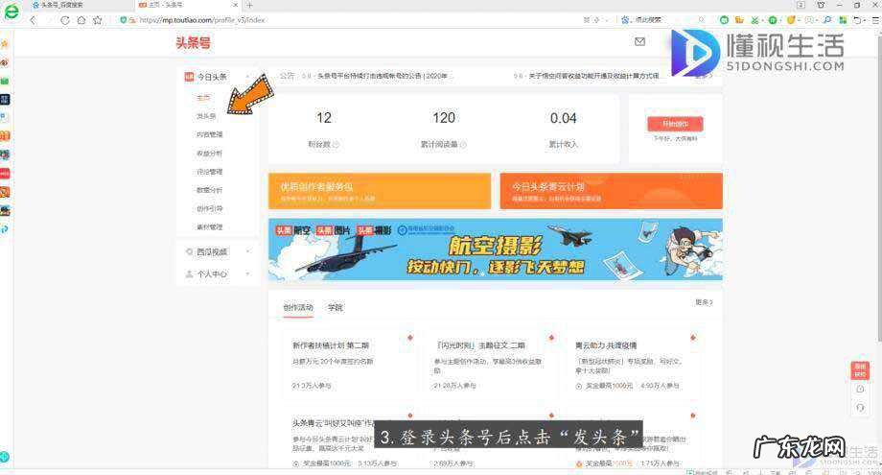Open 发头条 in the left sidebar
Viewport: 882px width, 475px height.
click(206, 116)
